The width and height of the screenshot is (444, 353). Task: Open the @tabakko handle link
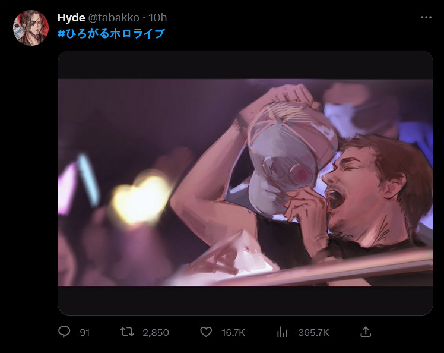pos(115,18)
